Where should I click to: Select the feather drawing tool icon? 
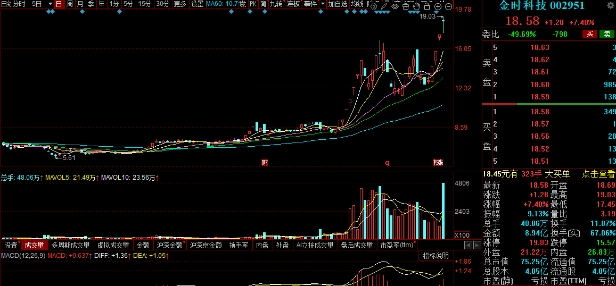pos(384,6)
